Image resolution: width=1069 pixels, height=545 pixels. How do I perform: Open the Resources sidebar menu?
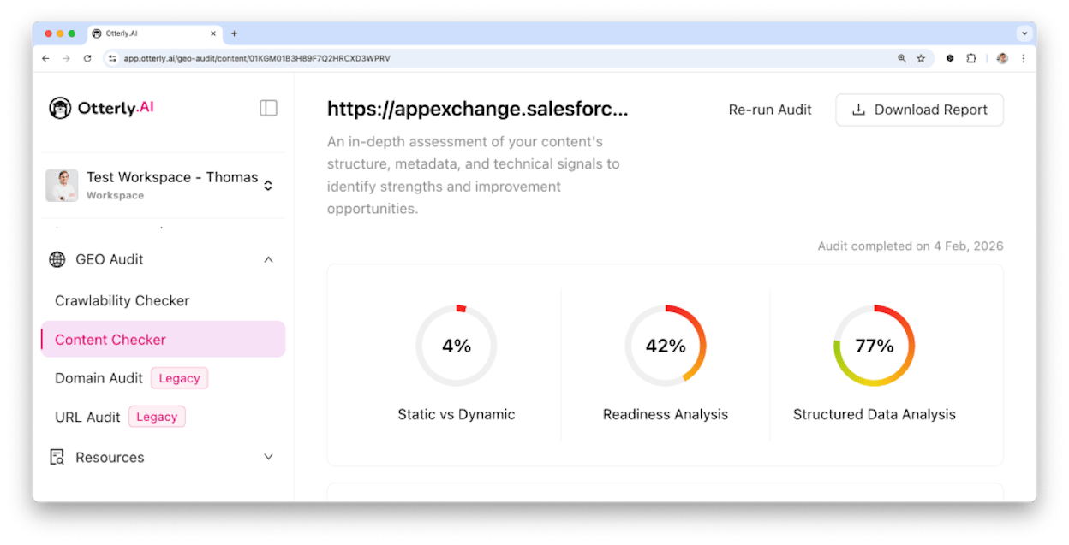(x=163, y=458)
